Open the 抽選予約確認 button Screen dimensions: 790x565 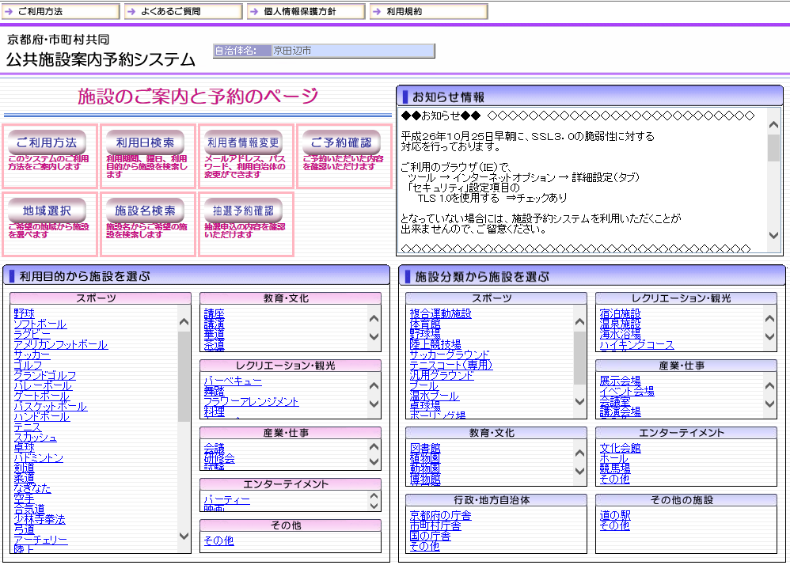(x=243, y=211)
